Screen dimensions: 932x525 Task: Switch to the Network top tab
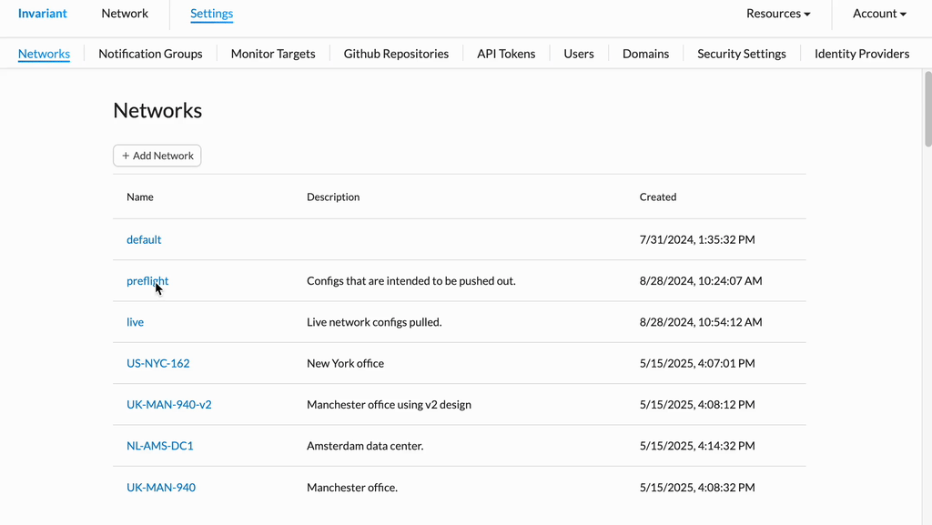coord(124,14)
